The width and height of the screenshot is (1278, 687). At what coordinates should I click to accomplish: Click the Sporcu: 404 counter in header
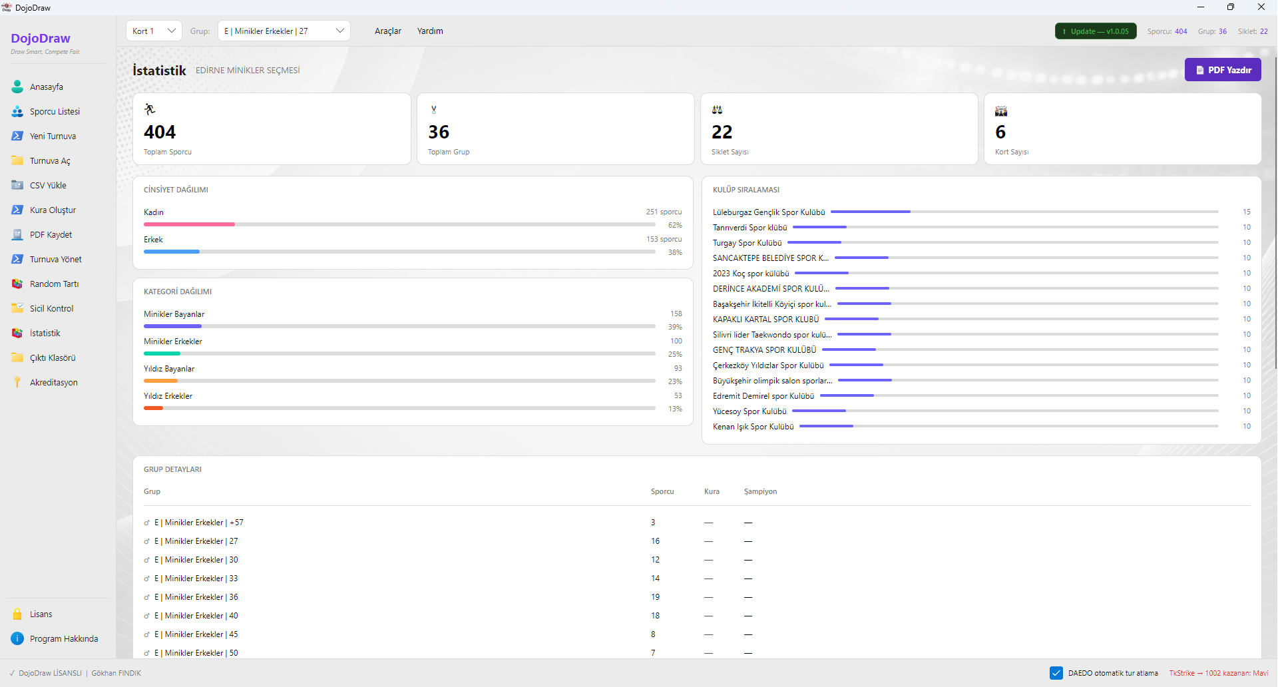click(x=1167, y=31)
